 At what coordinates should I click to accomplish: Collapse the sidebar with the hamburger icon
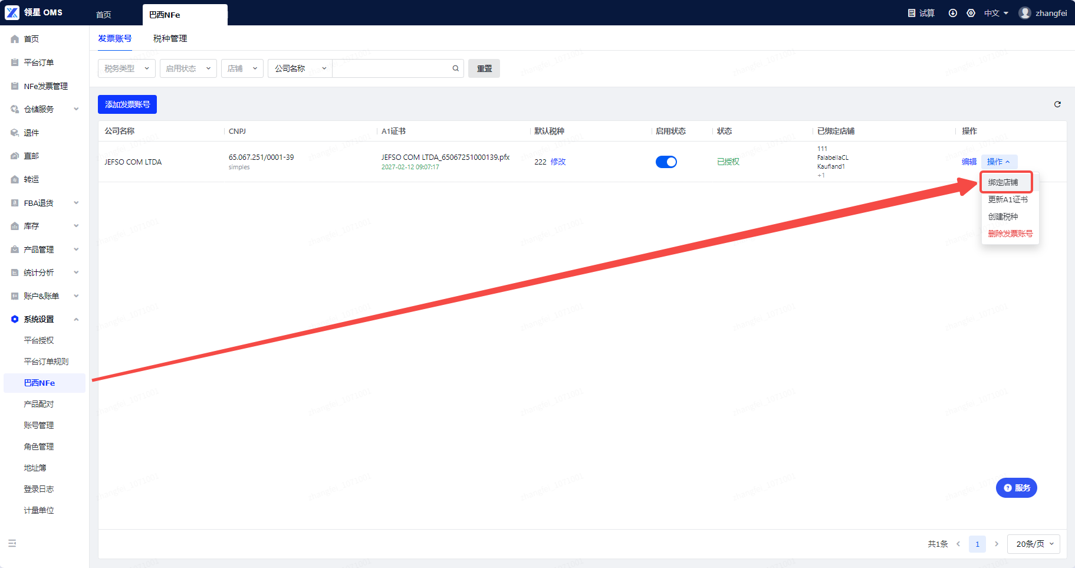[12, 543]
